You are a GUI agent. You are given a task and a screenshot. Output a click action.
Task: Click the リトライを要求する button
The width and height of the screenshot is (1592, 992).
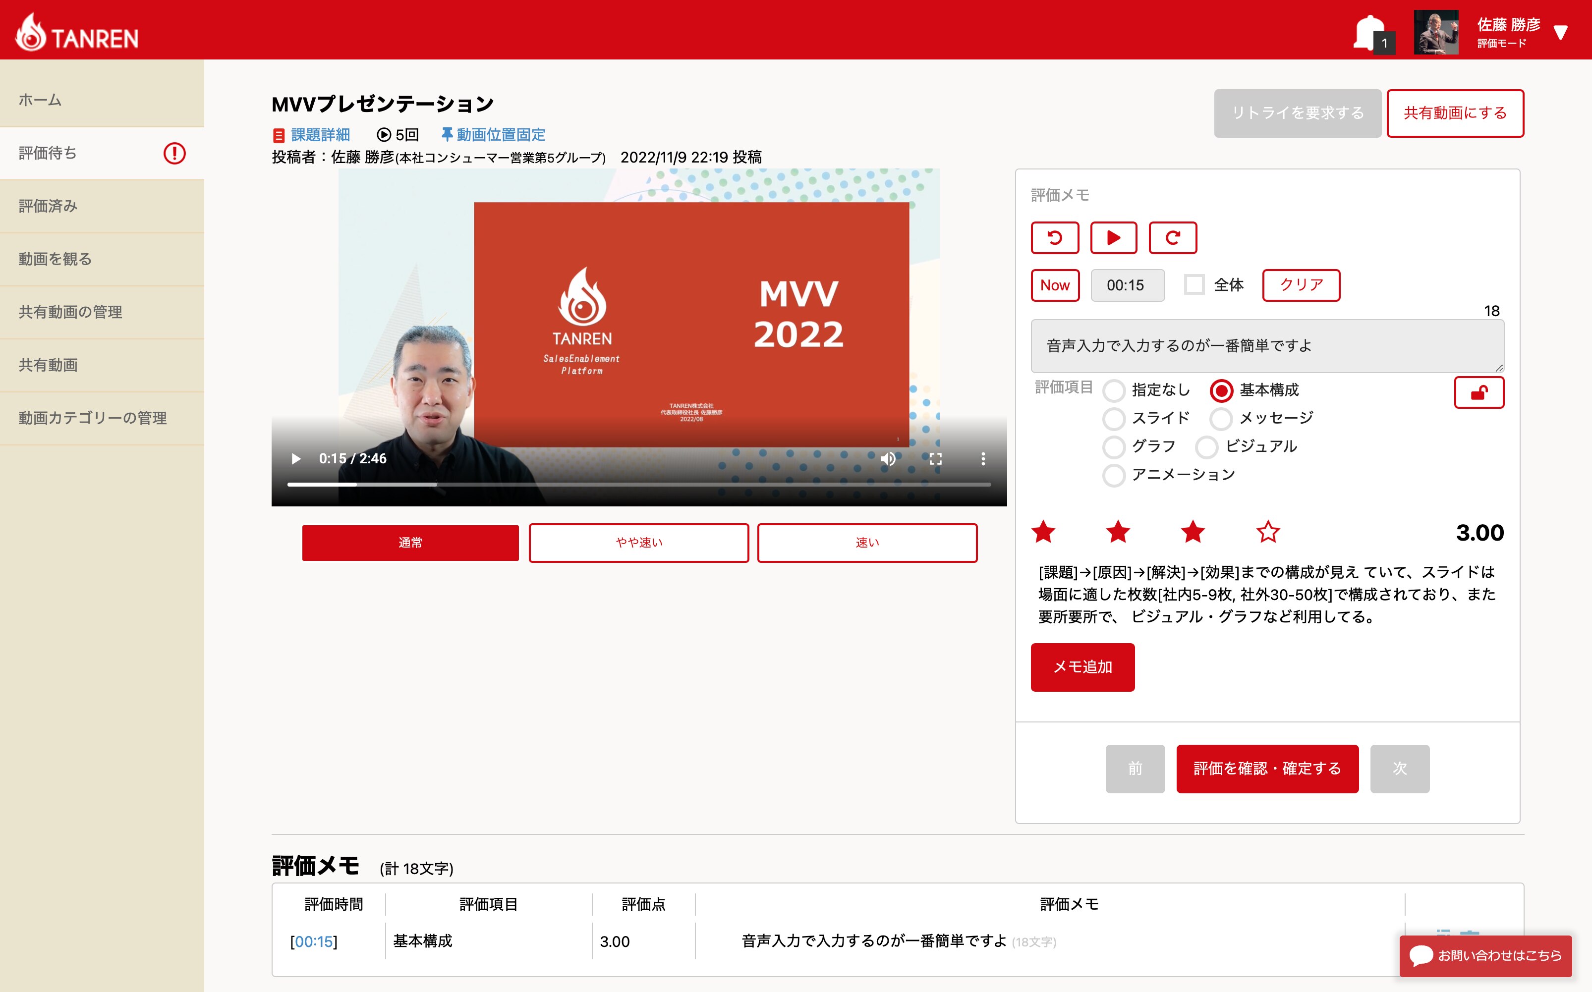[1298, 113]
